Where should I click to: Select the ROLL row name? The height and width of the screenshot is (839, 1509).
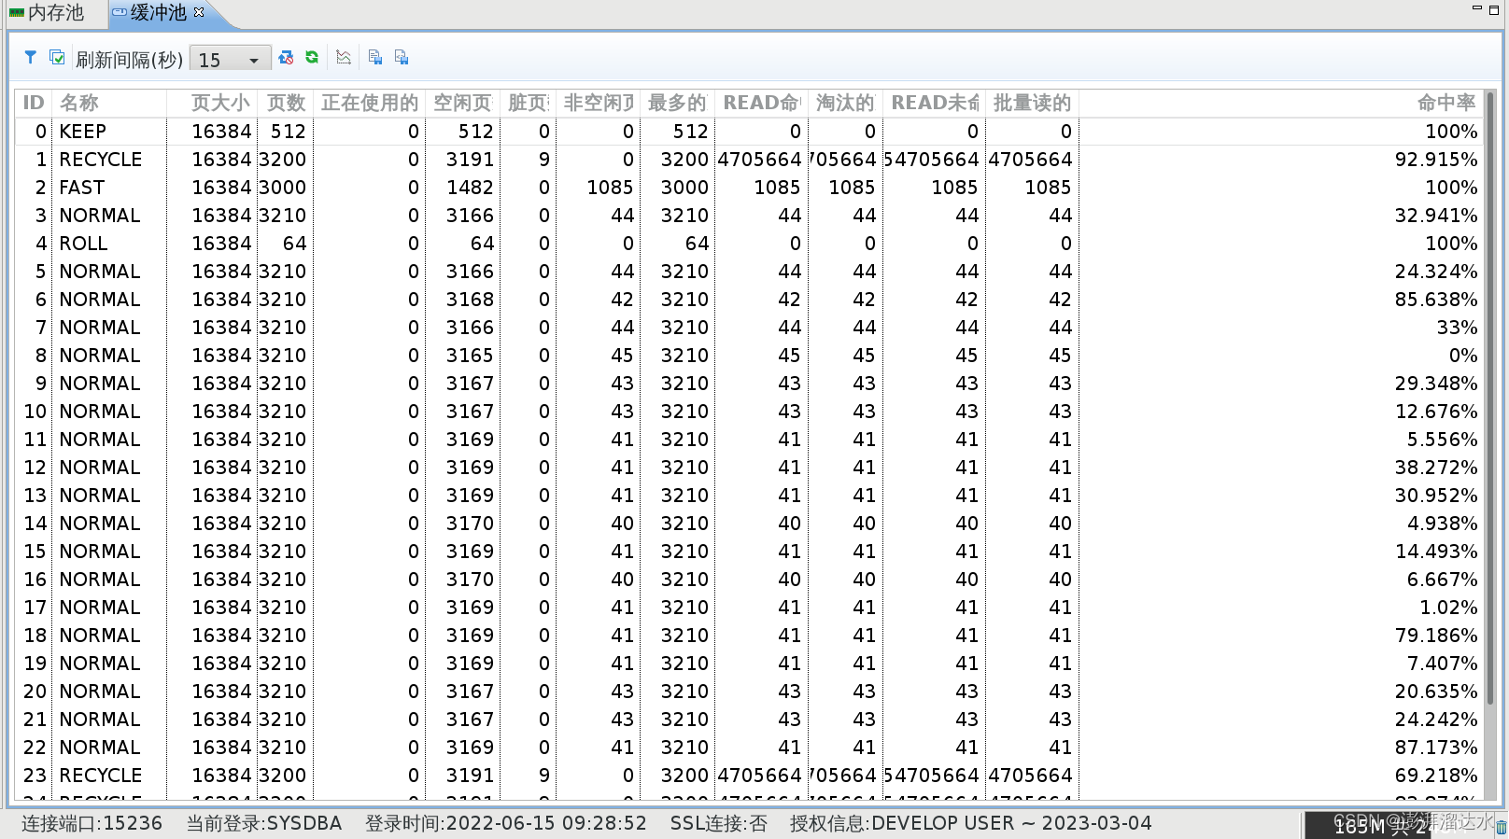83,244
